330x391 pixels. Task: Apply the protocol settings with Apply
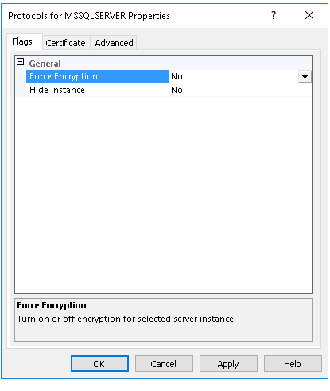(x=228, y=364)
